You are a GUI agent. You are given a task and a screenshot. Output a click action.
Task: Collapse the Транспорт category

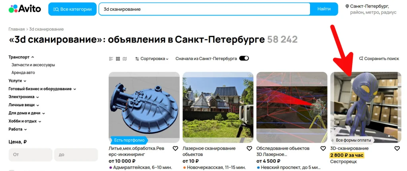[x=21, y=57]
